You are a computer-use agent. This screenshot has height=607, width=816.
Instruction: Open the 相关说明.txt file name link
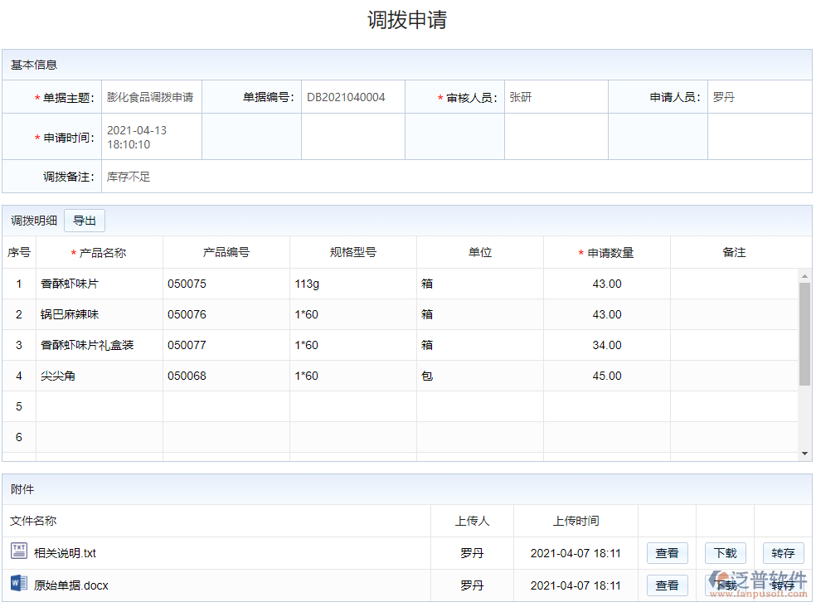(66, 553)
